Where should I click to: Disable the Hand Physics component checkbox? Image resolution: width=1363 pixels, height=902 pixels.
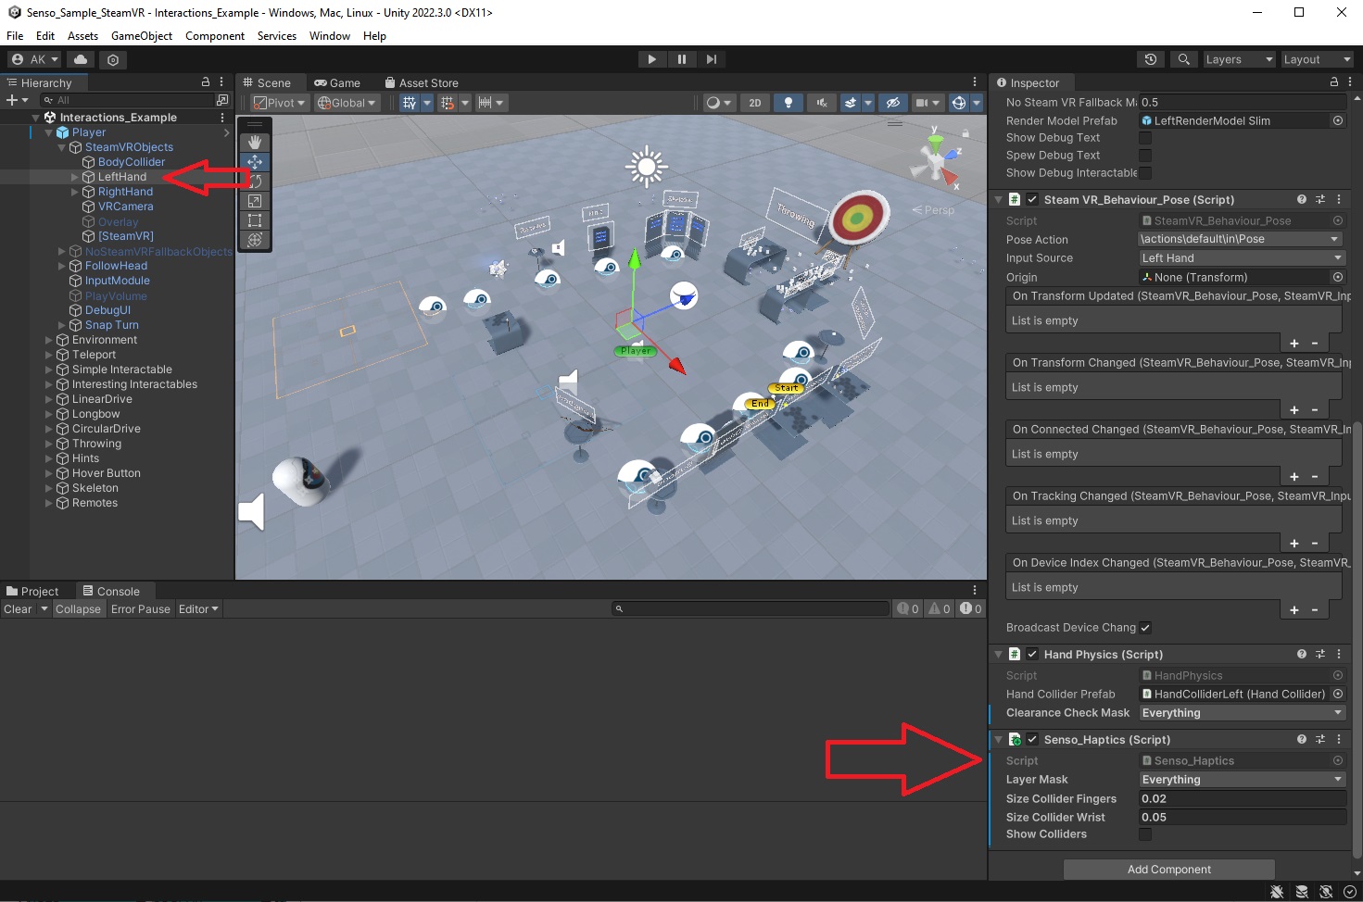click(x=1032, y=654)
